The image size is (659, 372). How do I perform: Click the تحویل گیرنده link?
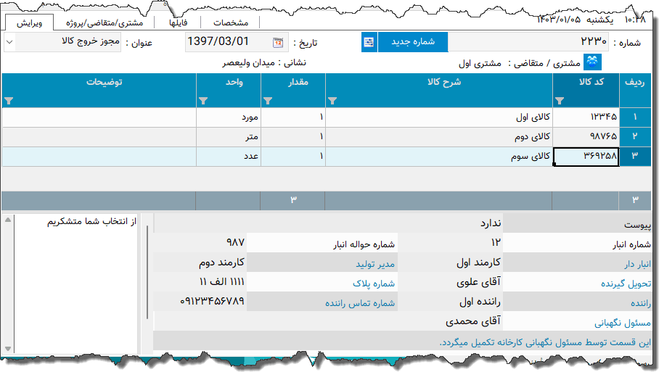(626, 284)
